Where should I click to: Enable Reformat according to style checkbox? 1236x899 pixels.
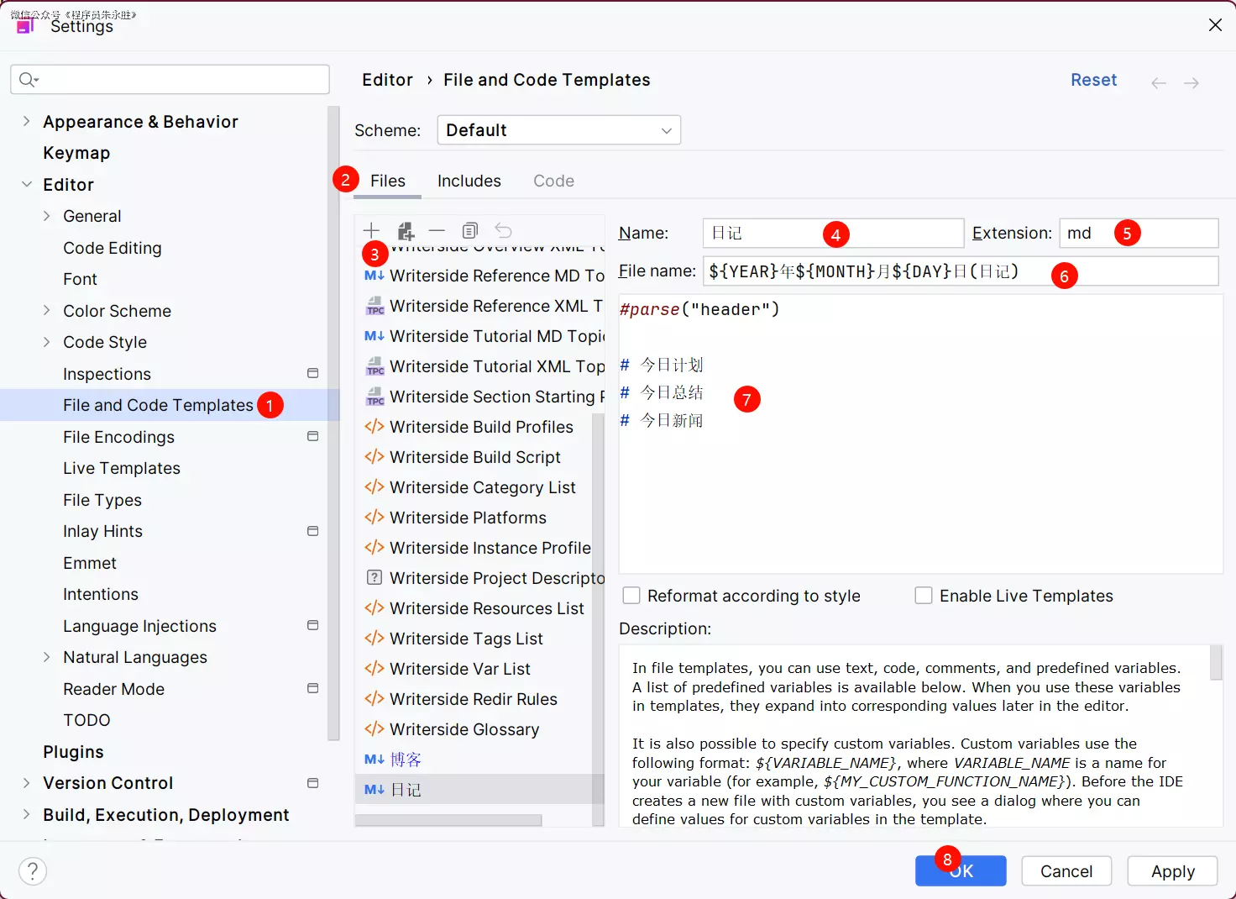pyautogui.click(x=631, y=596)
